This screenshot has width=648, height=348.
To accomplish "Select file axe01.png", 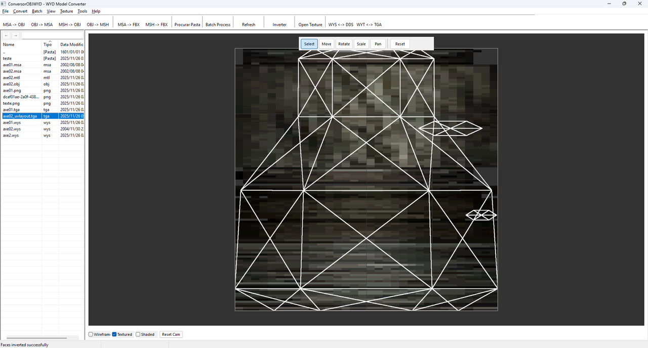I will point(43,91).
